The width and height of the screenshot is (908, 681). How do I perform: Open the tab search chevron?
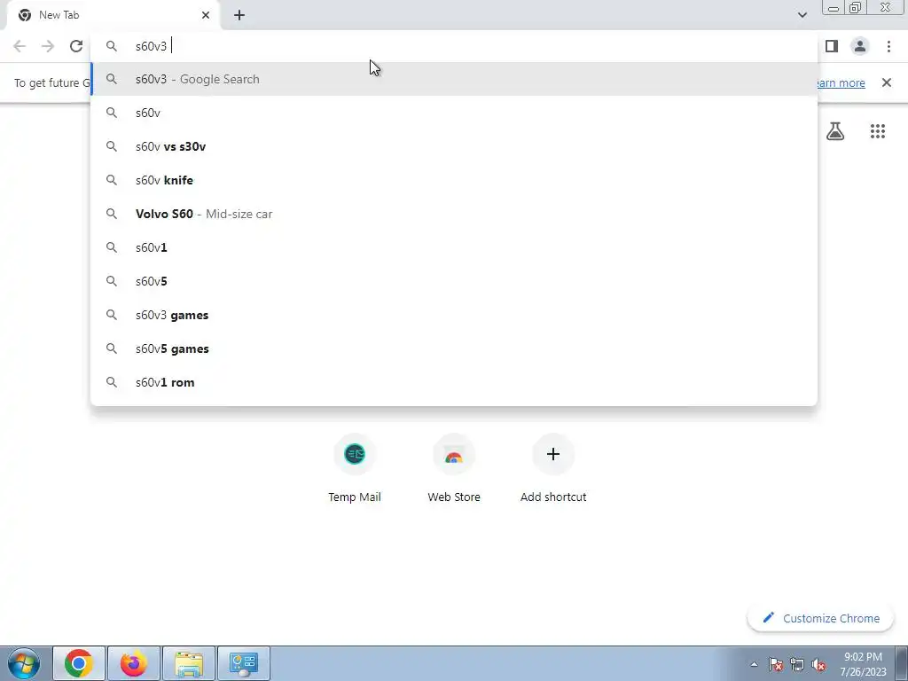[802, 15]
